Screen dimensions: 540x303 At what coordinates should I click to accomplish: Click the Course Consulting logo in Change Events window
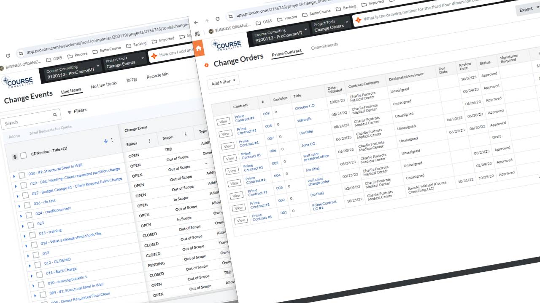pyautogui.click(x=17, y=81)
